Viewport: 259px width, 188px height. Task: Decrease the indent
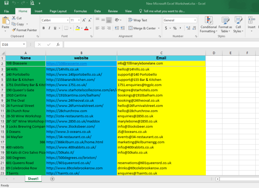117,28
